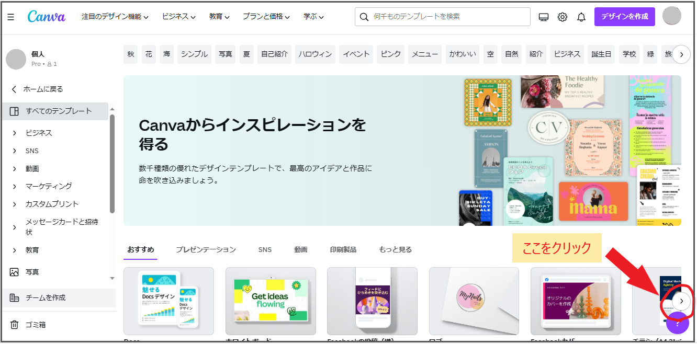Viewport: 697px width, 344px height.
Task: Open the desktop app monitor icon
Action: coord(544,17)
